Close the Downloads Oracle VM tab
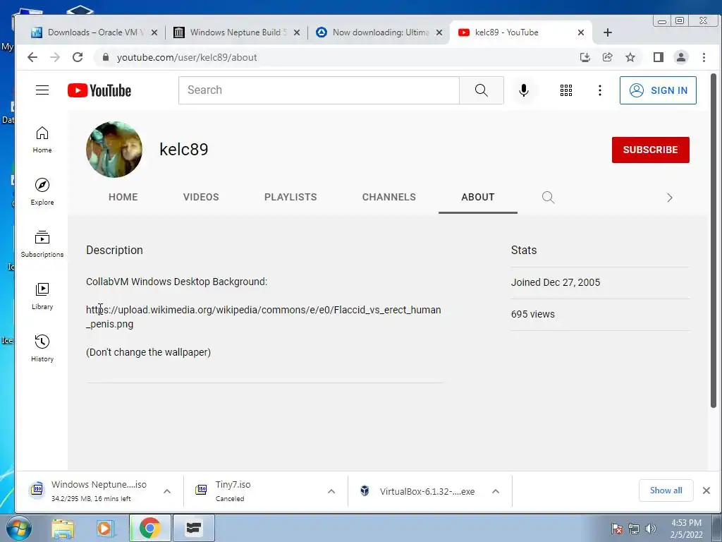 click(x=154, y=32)
